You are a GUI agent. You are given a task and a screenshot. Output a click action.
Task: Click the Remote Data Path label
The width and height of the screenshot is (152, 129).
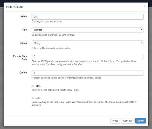click(20, 58)
